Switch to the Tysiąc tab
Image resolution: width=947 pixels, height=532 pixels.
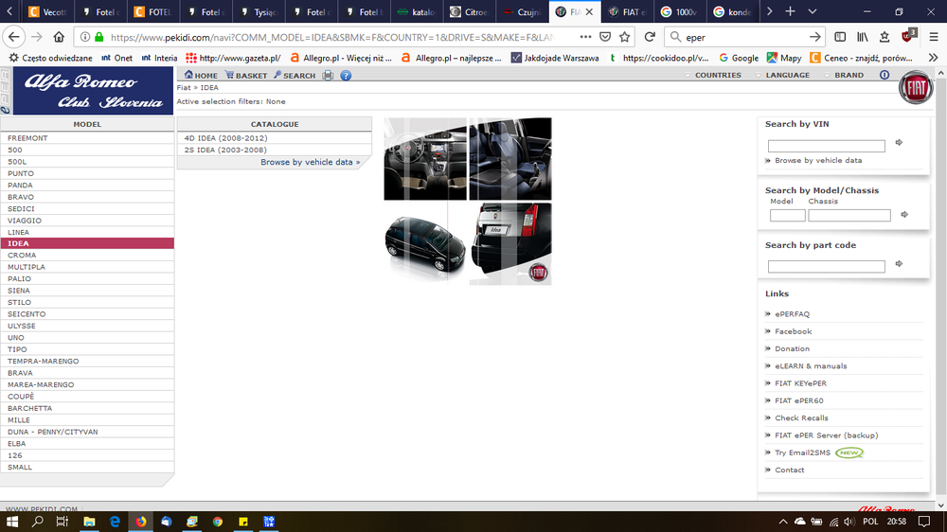[x=259, y=12]
